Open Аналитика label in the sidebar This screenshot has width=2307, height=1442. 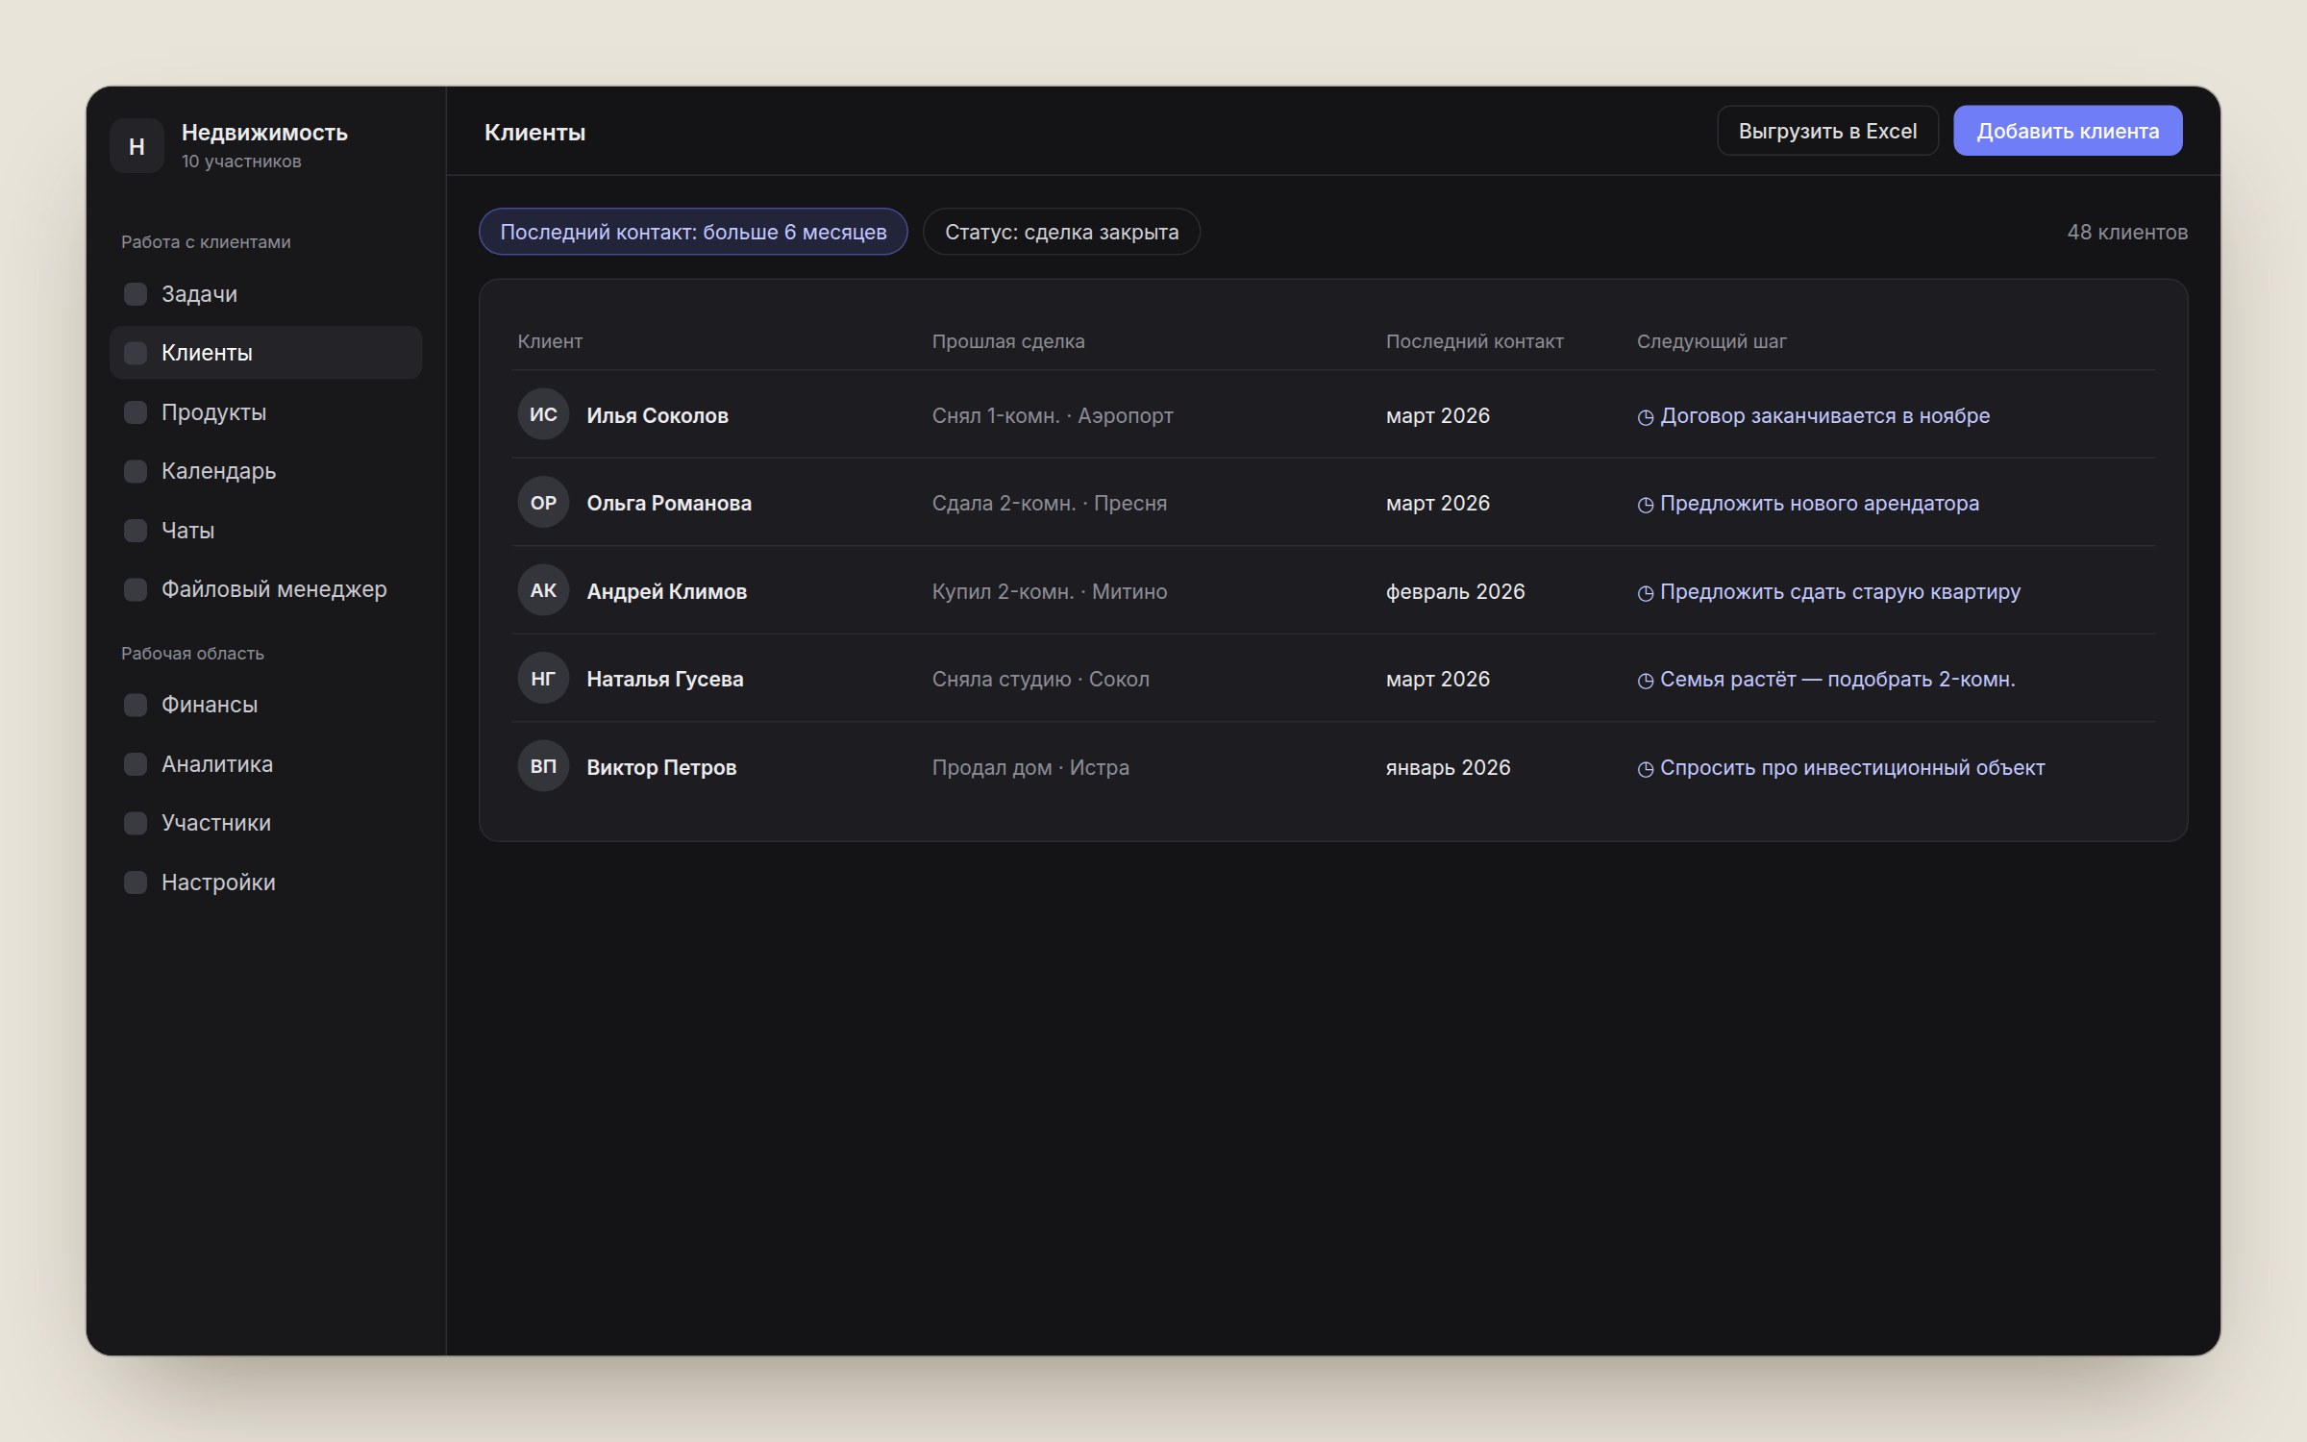point(217,764)
